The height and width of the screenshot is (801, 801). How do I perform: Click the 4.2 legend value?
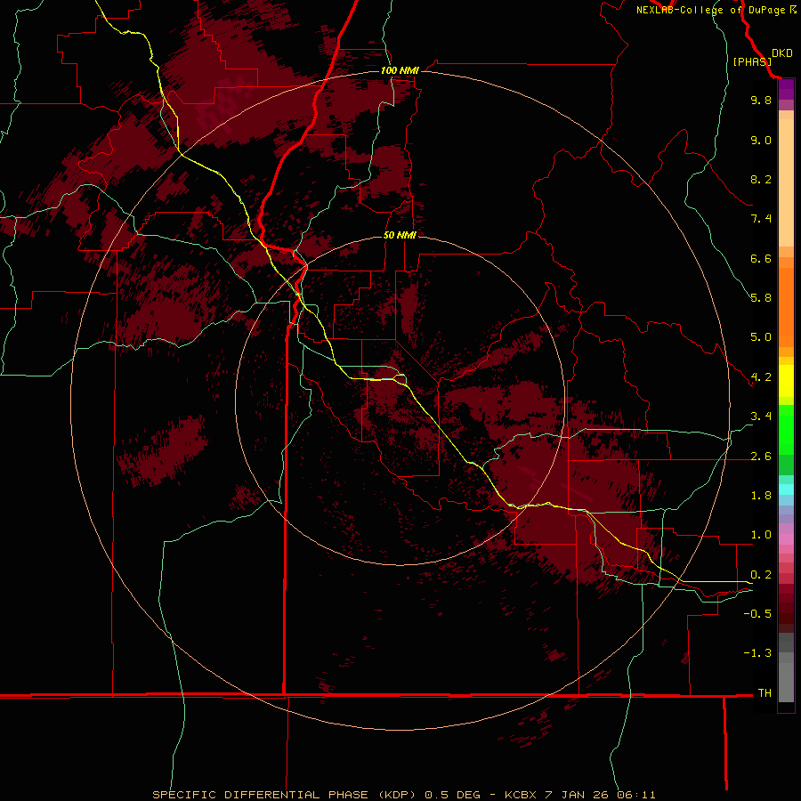[761, 377]
